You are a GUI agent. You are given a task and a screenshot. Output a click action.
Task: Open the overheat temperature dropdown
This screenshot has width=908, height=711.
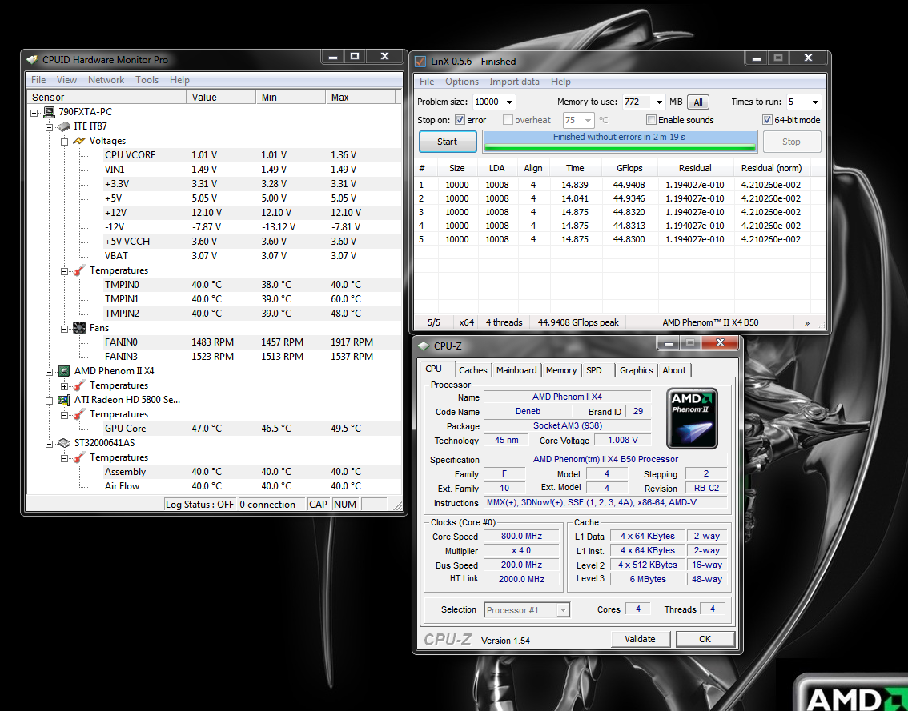[x=588, y=120]
